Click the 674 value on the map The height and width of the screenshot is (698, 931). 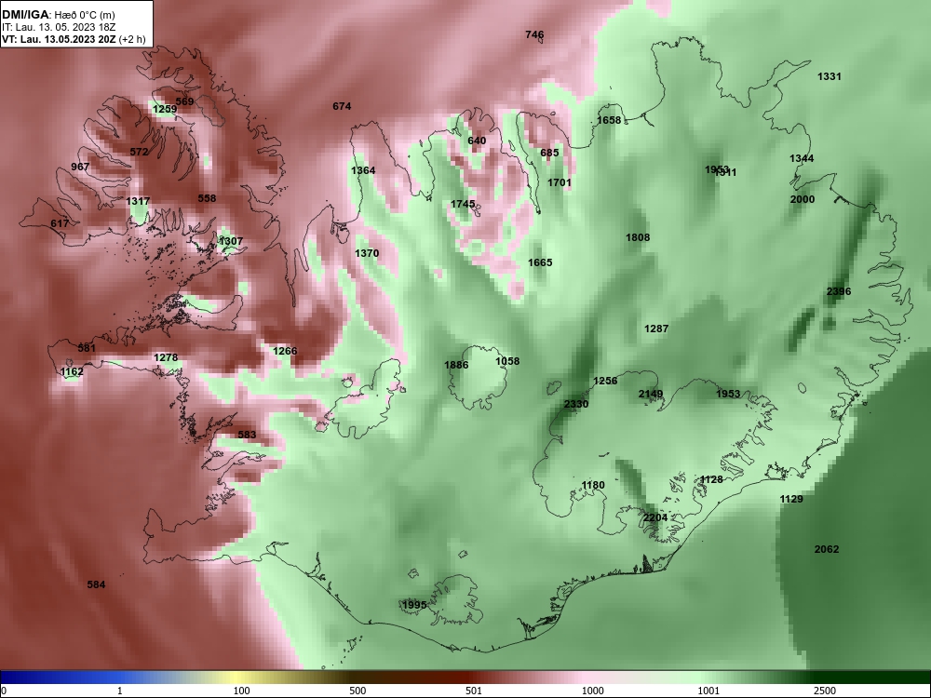point(342,106)
